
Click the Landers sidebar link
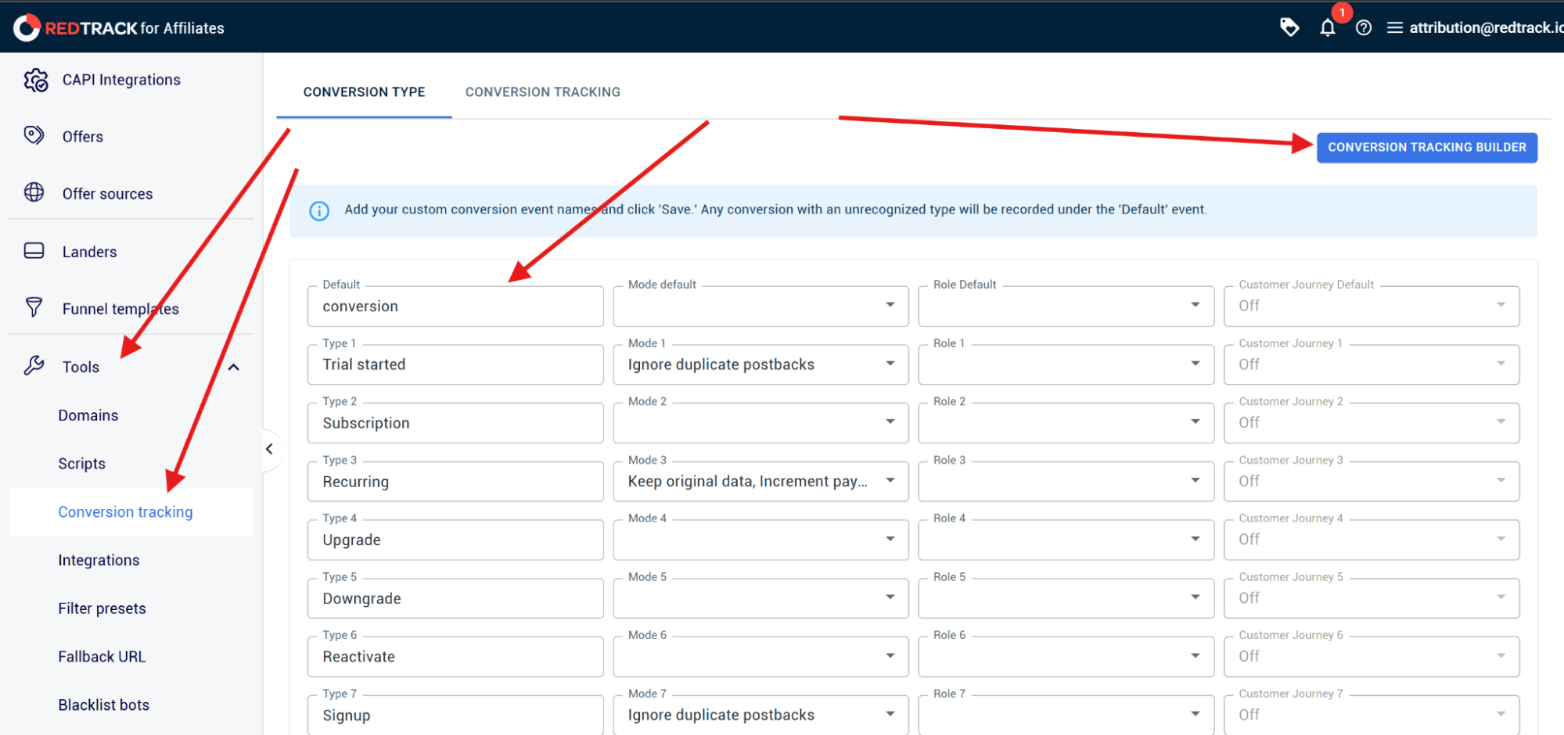pos(89,252)
